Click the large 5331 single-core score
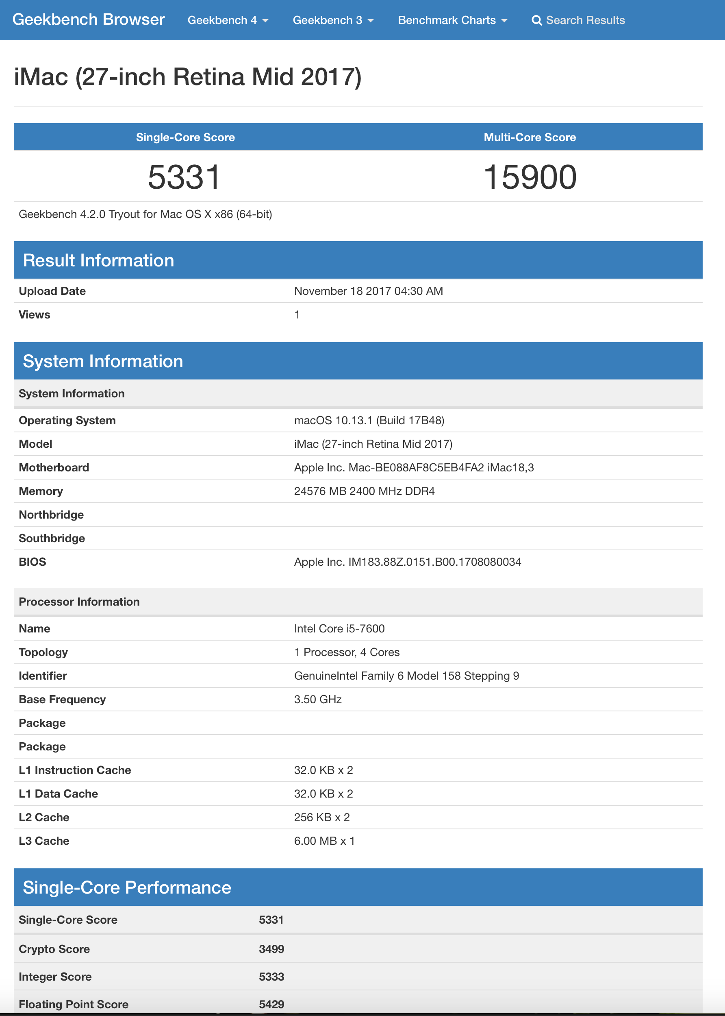The image size is (725, 1016). pos(185,177)
